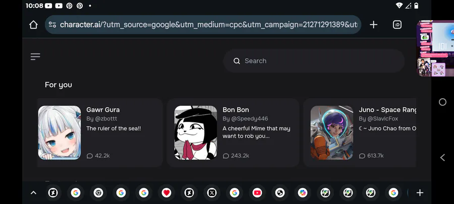Click the 613.7k chat count
The height and width of the screenshot is (204, 454).
(375, 156)
